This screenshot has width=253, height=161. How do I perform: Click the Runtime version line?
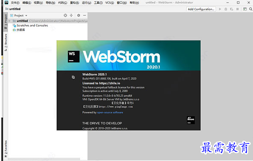(x=107, y=96)
